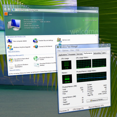Click Download Windows Live Toolbar icon

pyautogui.click(x=36, y=58)
